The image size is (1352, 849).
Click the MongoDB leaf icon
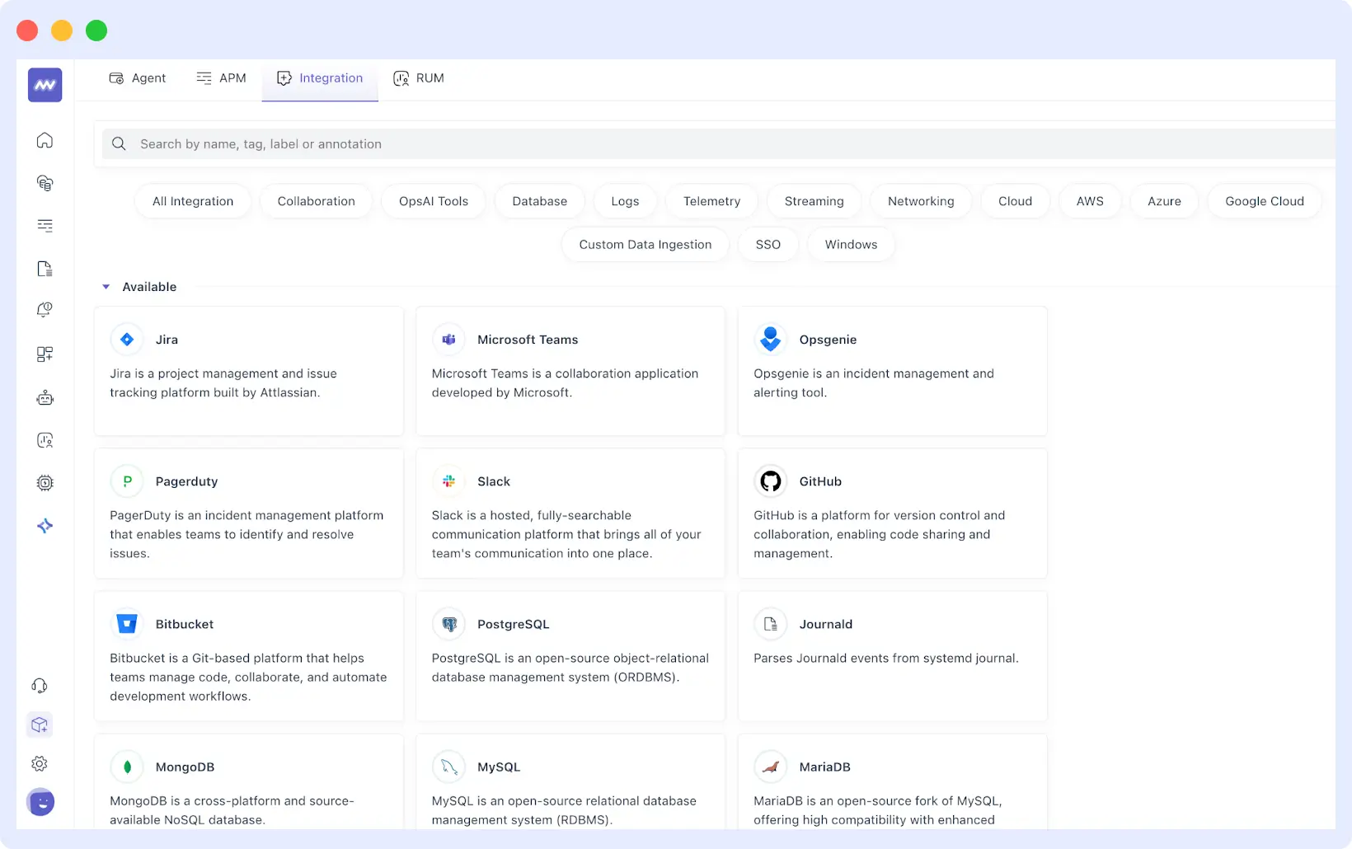(127, 767)
